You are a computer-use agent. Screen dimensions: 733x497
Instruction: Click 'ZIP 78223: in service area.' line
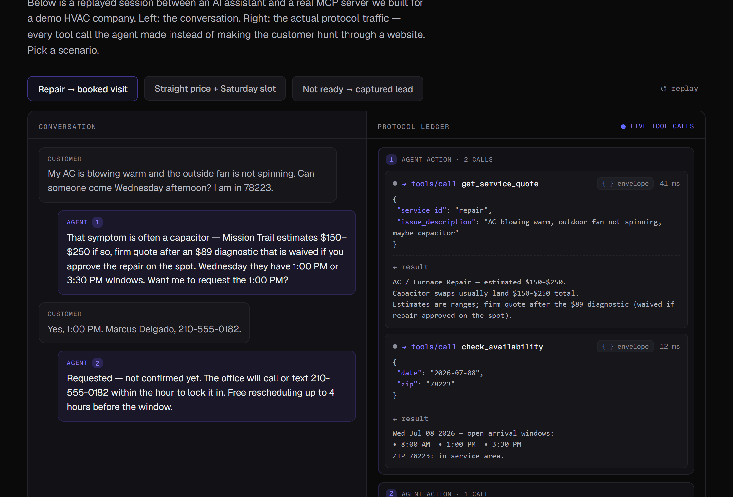pos(448,456)
